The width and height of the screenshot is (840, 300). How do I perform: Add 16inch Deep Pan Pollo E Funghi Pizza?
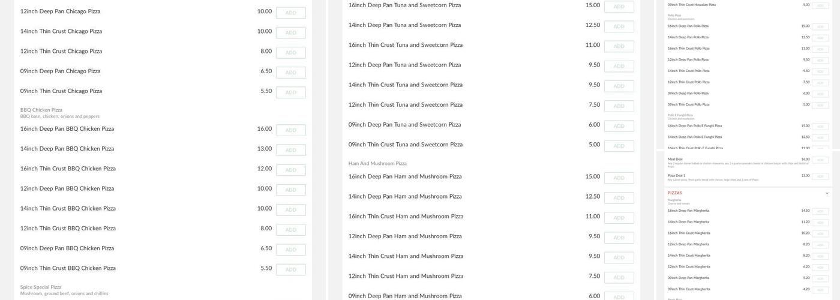click(820, 127)
